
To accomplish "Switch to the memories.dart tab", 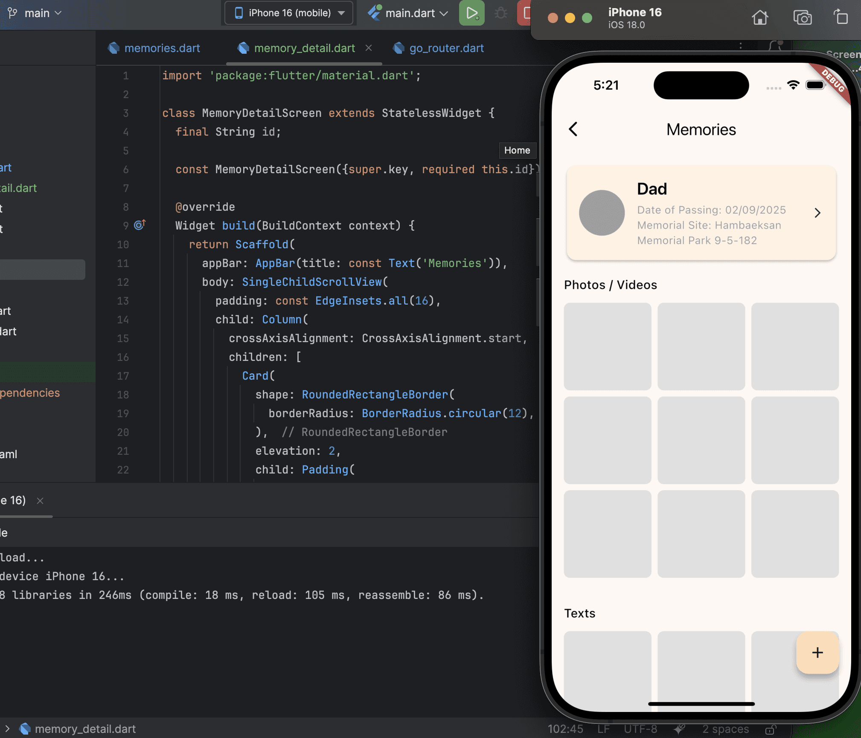I will click(154, 48).
